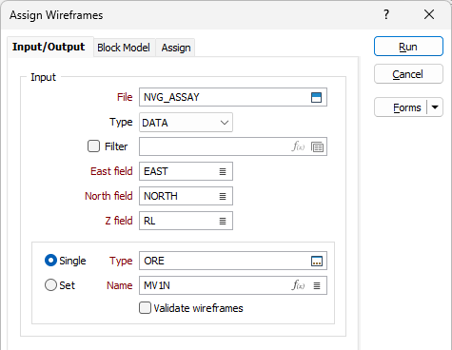This screenshot has height=350, width=452.
Task: Expand the Forms dropdown arrow
Action: pos(435,107)
